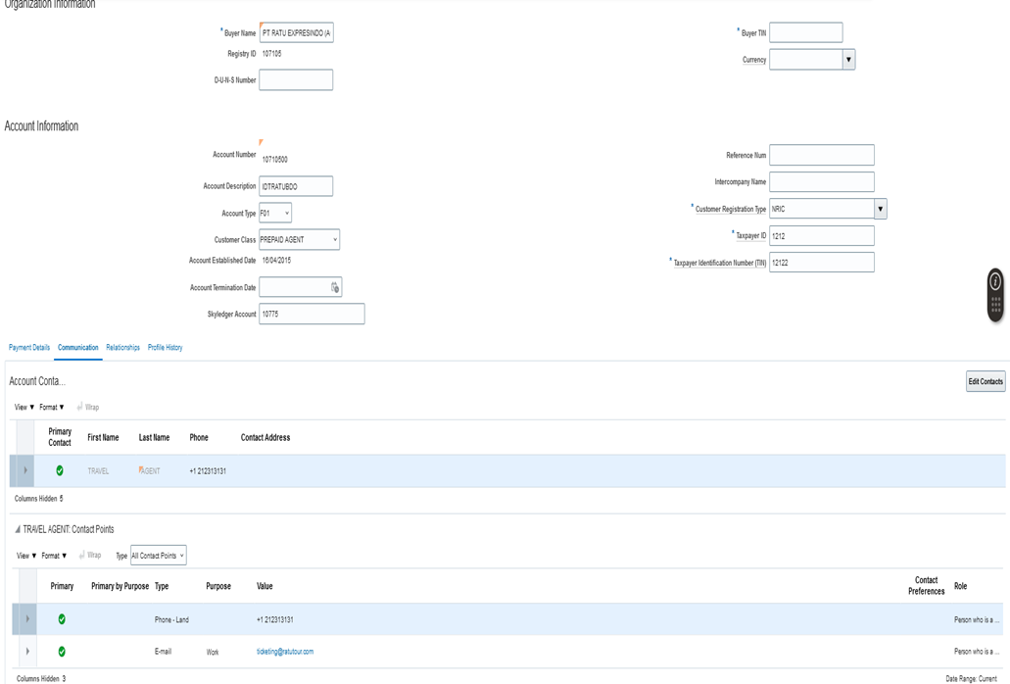Viewport: 1010px width, 684px height.
Task: Click the Taxpayer ID field
Action: [x=822, y=236]
